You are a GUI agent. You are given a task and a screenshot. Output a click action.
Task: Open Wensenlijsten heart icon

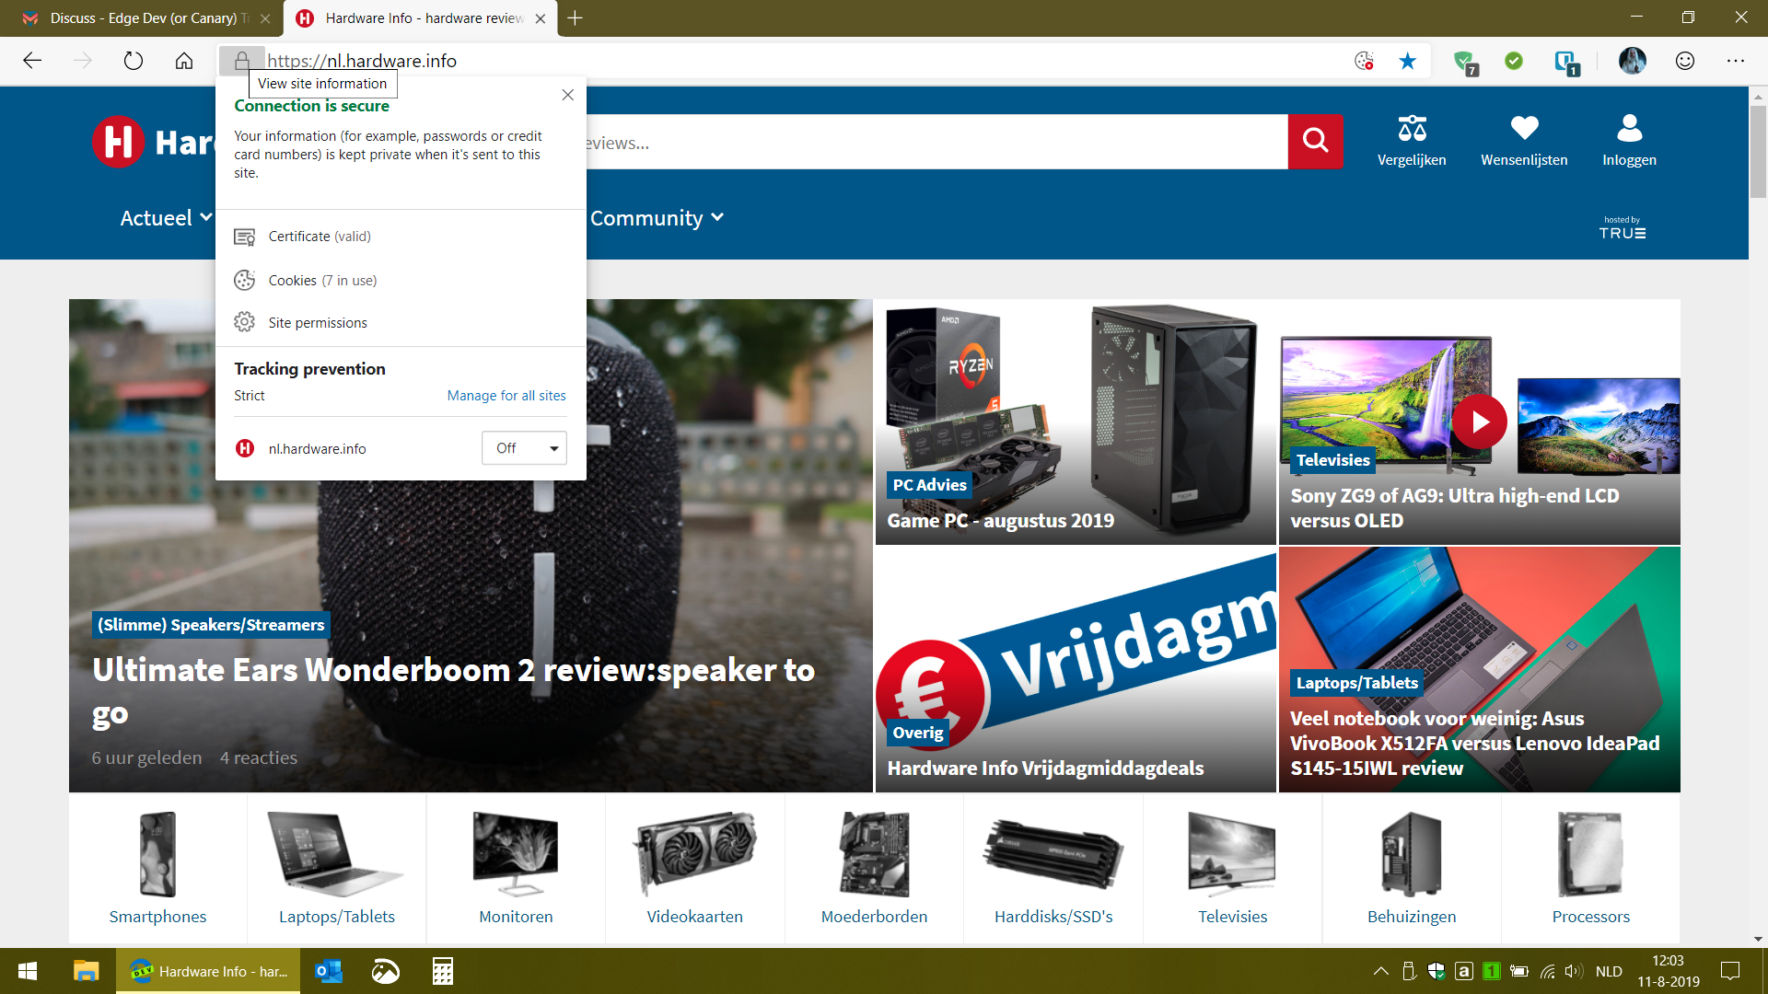click(x=1524, y=129)
